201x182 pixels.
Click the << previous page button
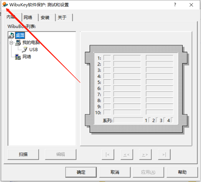point(127,155)
